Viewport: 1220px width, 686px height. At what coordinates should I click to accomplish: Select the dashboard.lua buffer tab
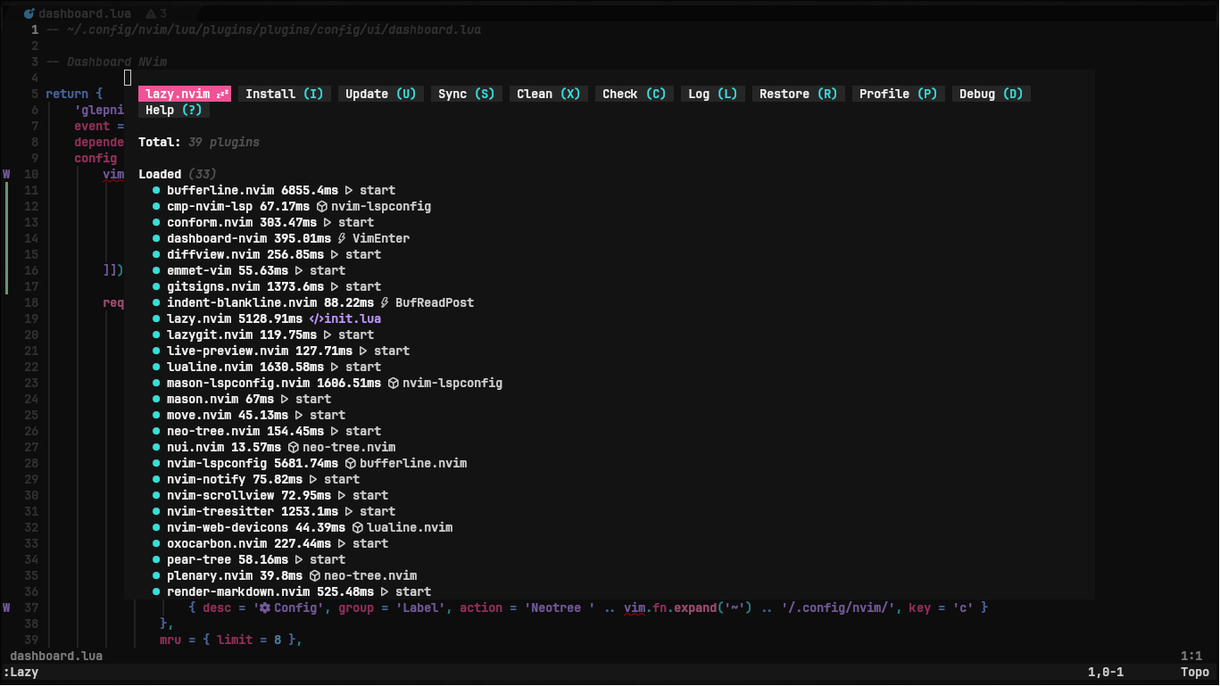pos(86,13)
